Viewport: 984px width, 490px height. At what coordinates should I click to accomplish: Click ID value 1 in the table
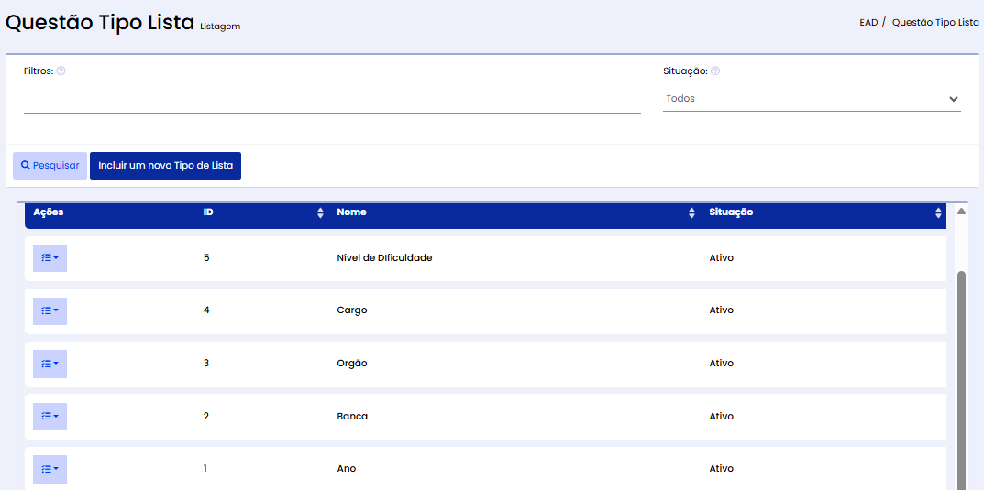(x=206, y=468)
